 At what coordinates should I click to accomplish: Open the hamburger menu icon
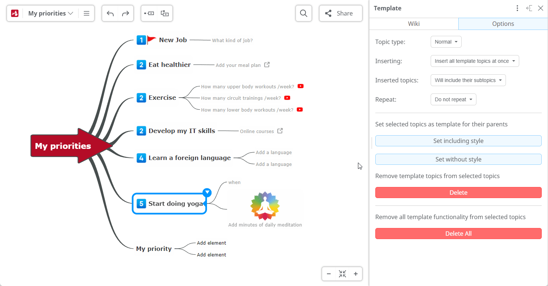click(x=86, y=14)
